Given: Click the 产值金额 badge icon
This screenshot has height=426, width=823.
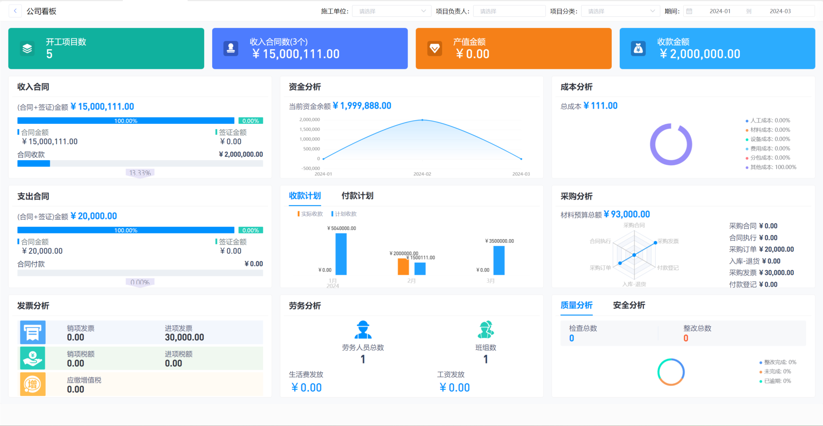Looking at the screenshot, I should point(435,48).
